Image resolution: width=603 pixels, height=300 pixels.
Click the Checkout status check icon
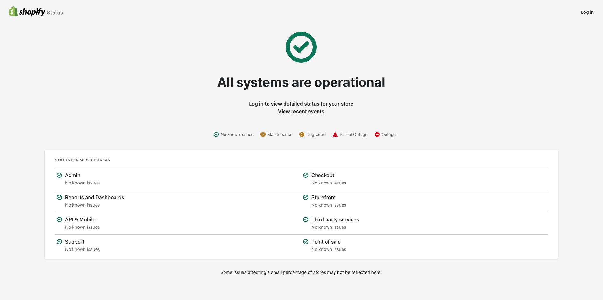pos(306,175)
